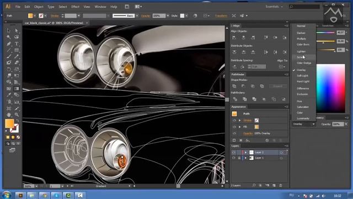Choose Multiply from blending mode list
This screenshot has width=353, height=199.
click(x=301, y=39)
